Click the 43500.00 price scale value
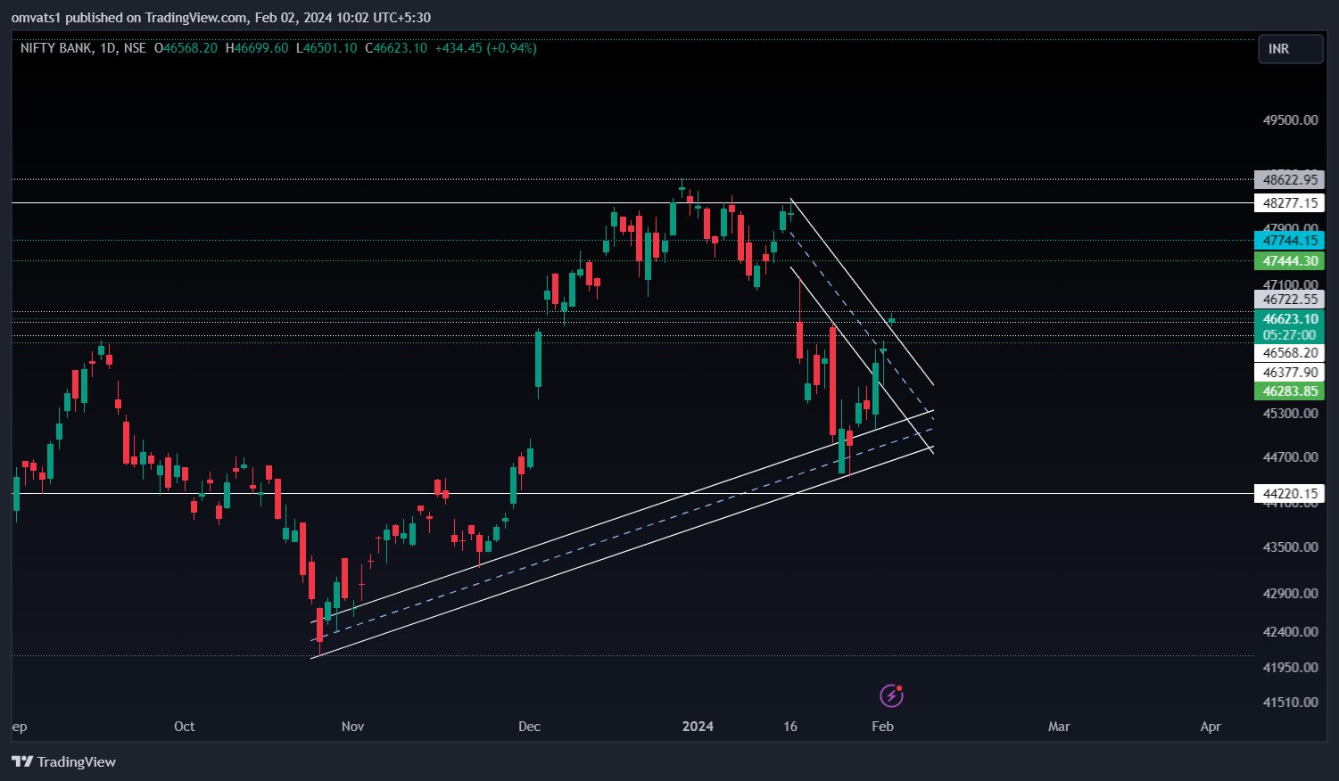This screenshot has width=1339, height=781. coord(1290,547)
